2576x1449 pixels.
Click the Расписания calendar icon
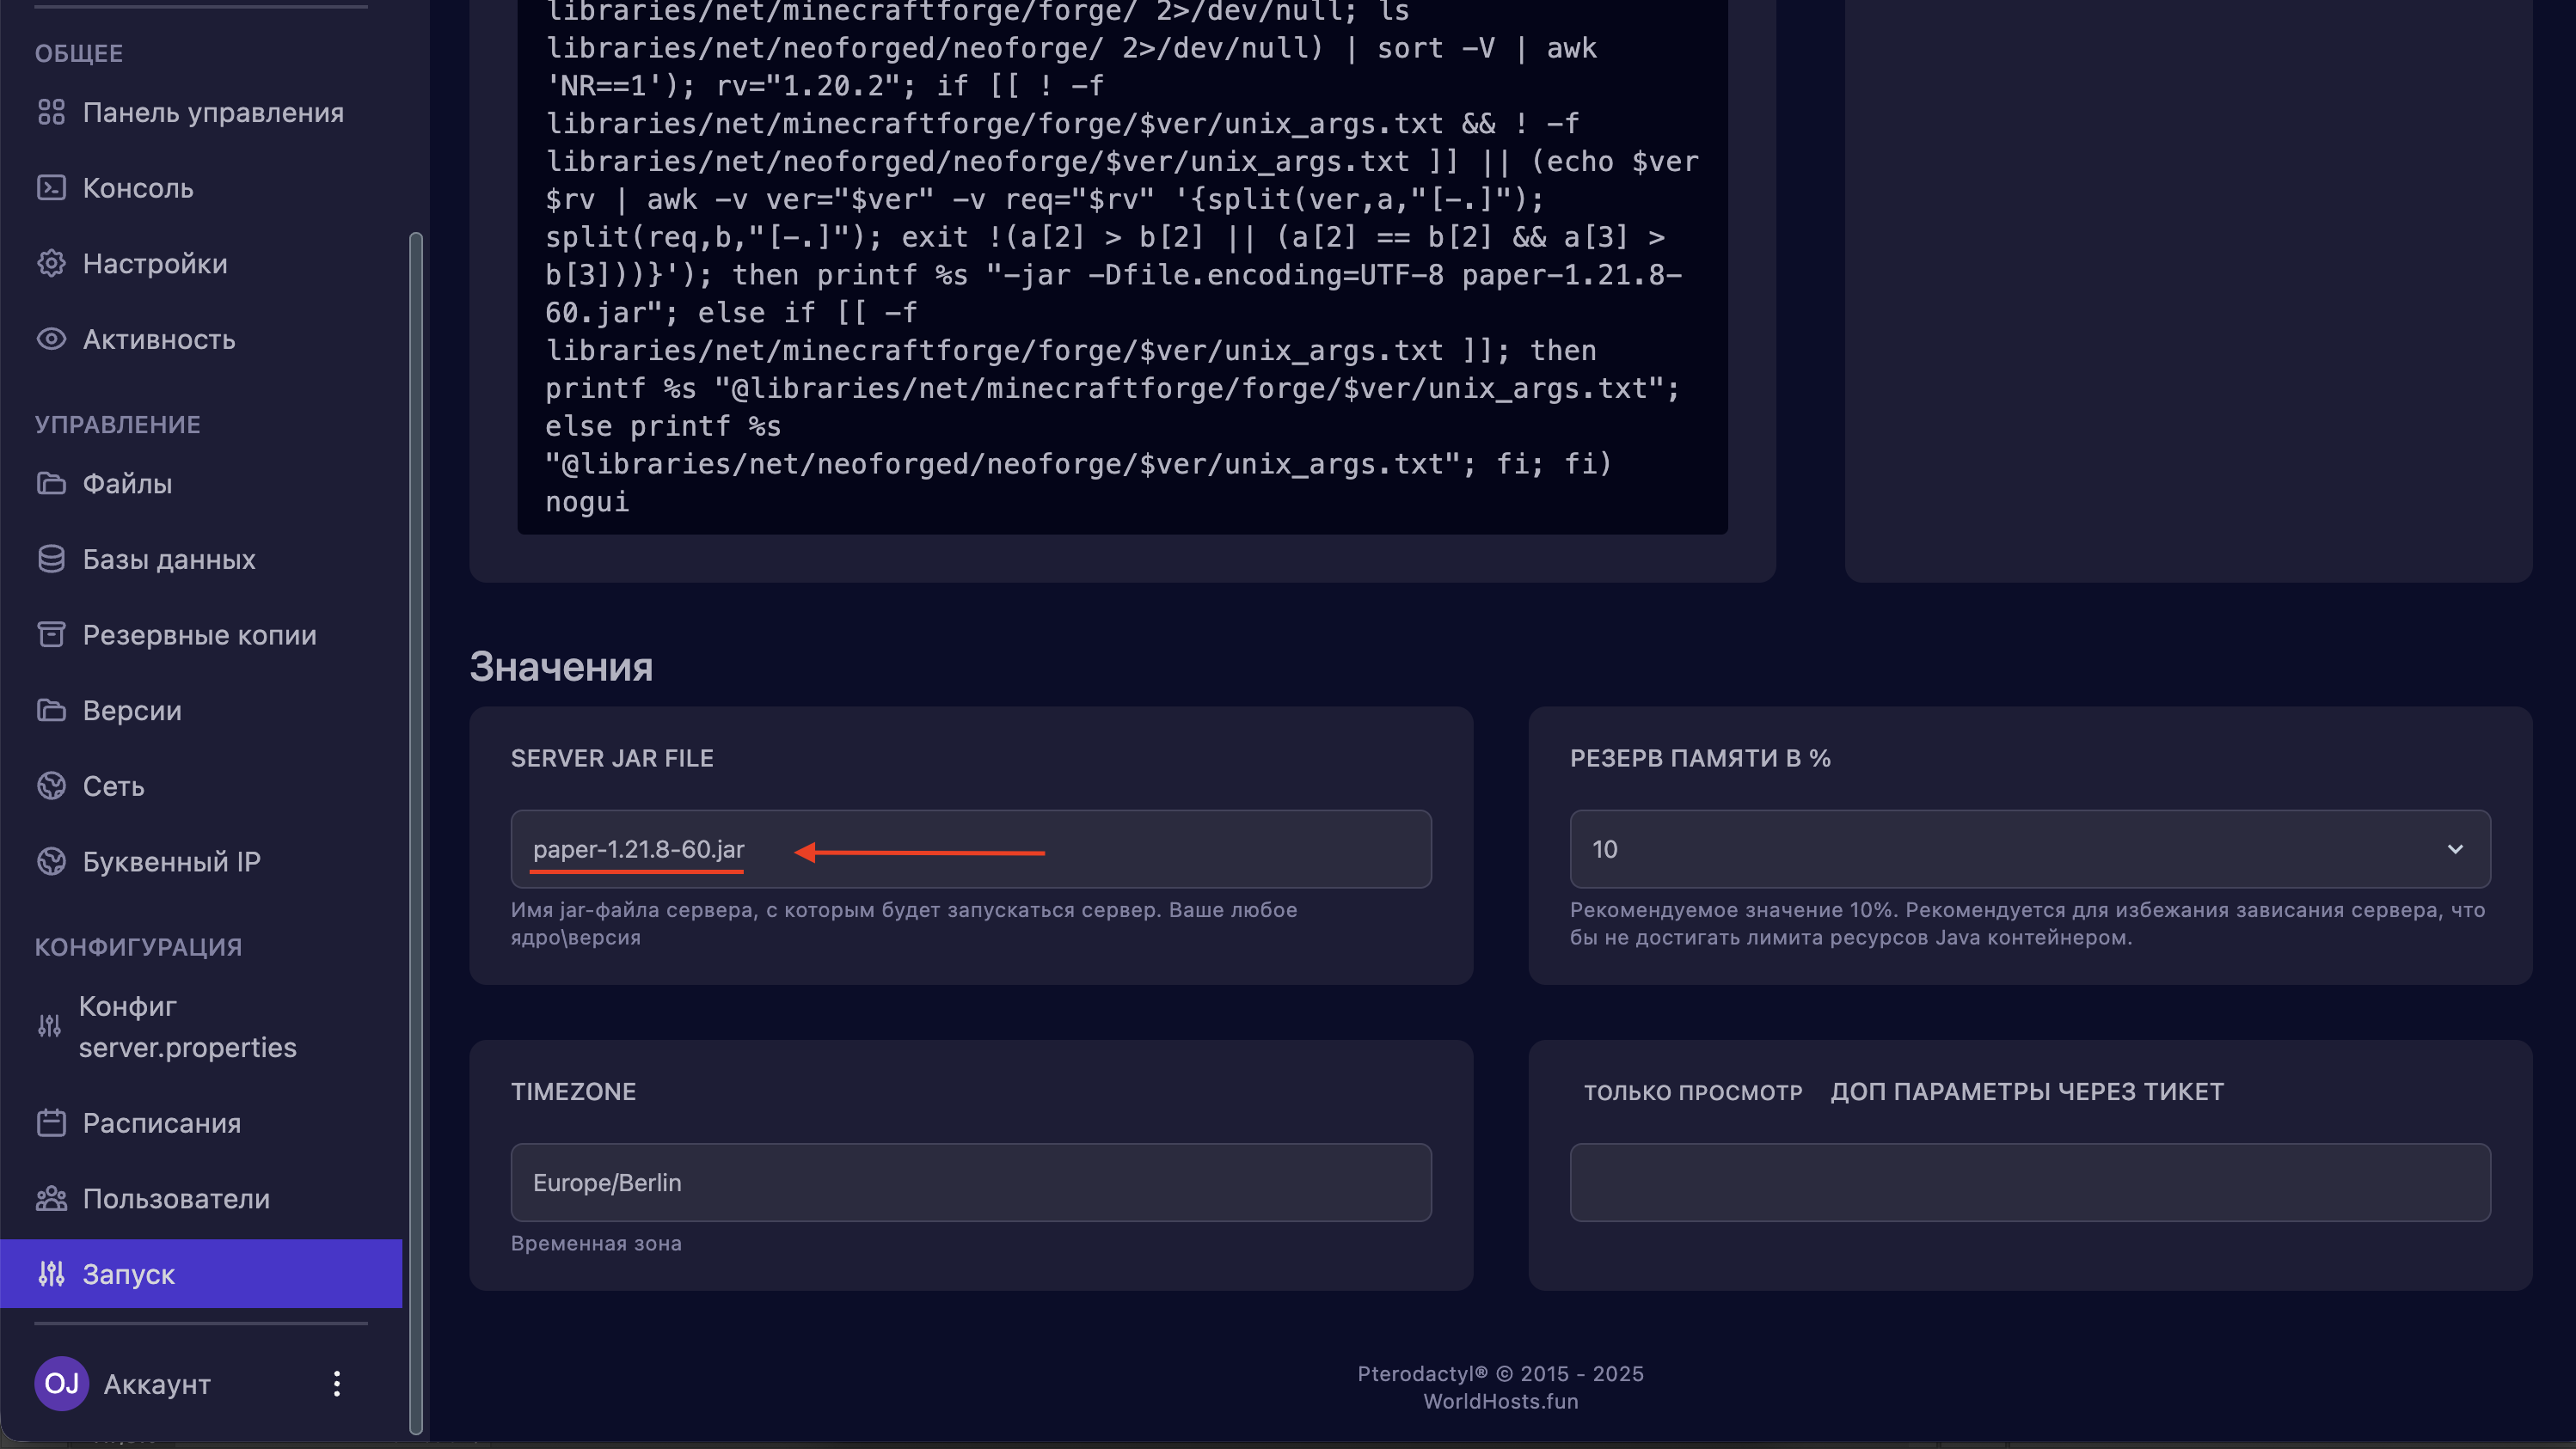coord(51,1123)
